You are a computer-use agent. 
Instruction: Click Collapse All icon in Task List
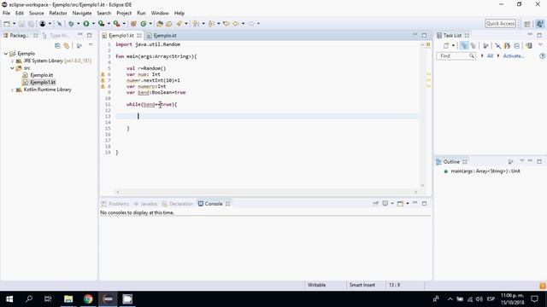(517, 45)
